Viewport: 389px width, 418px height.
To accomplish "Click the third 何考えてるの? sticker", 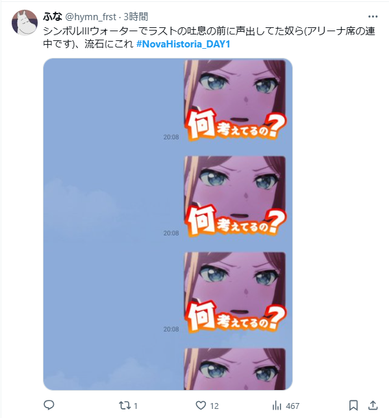I will tap(235, 293).
